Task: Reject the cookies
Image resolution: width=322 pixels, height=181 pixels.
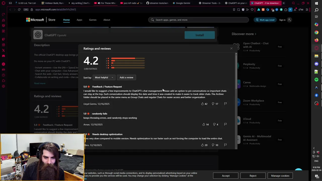Action: click(x=253, y=176)
